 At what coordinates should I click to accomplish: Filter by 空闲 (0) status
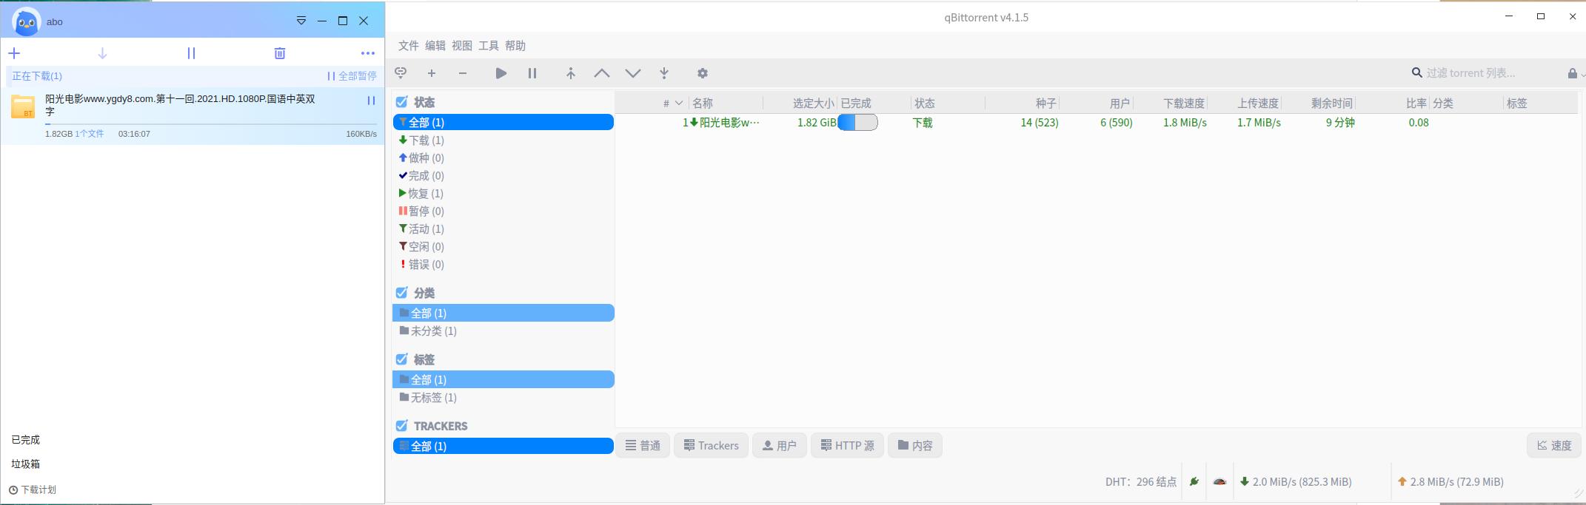pyautogui.click(x=503, y=247)
